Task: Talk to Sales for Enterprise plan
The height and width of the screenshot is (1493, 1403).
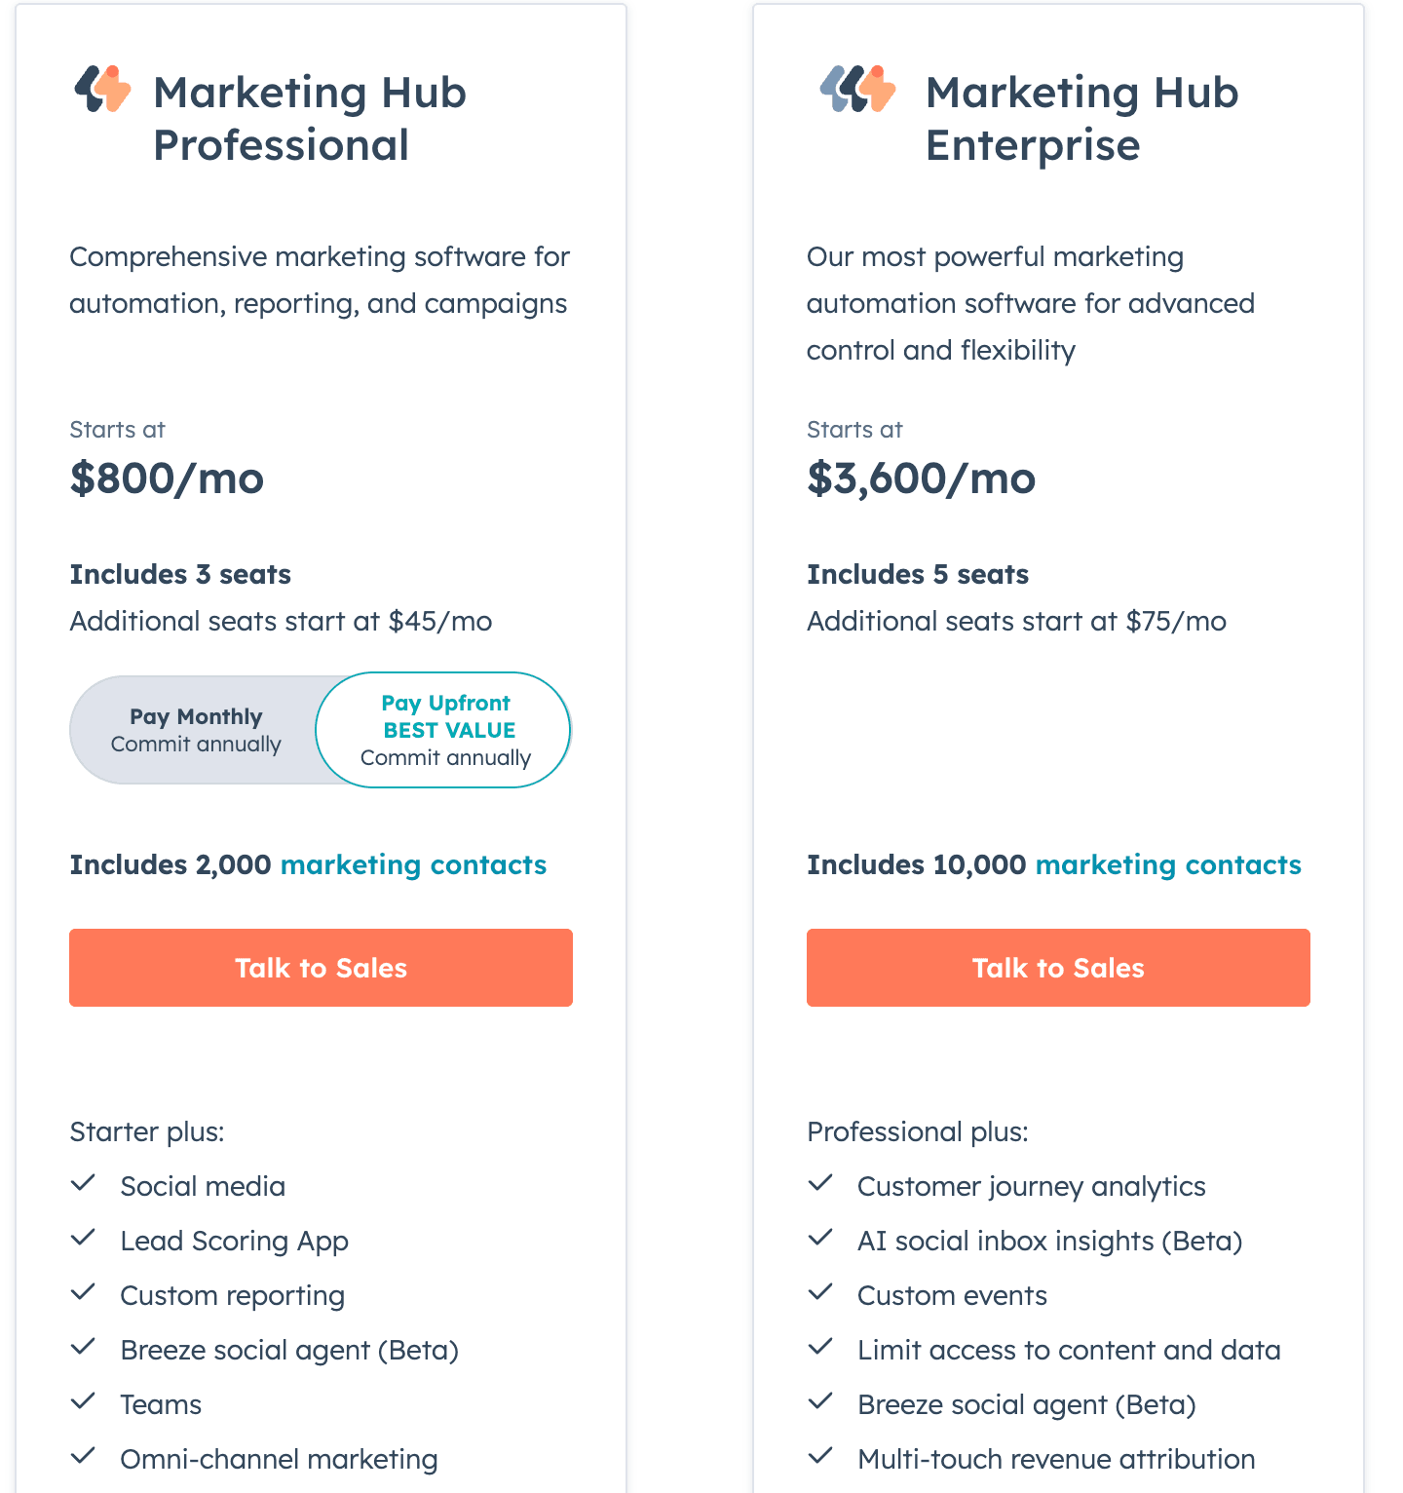Action: pos(1058,968)
